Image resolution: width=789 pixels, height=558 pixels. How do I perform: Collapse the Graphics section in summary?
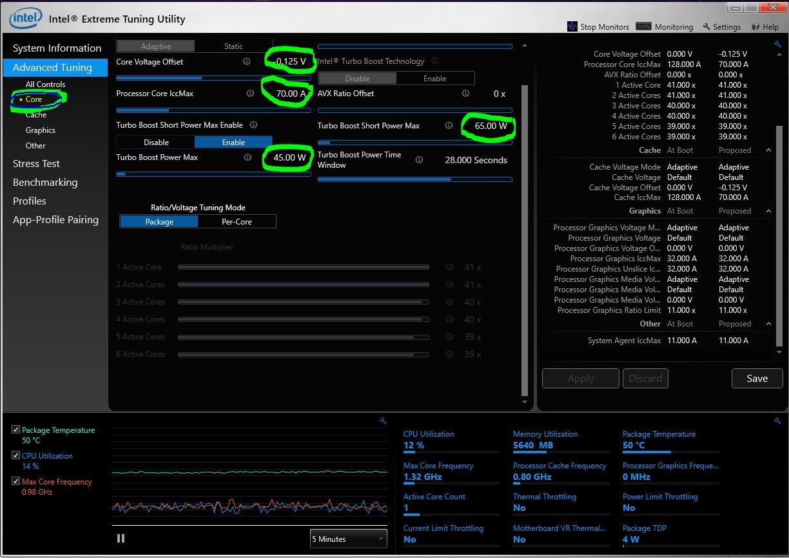tap(768, 211)
